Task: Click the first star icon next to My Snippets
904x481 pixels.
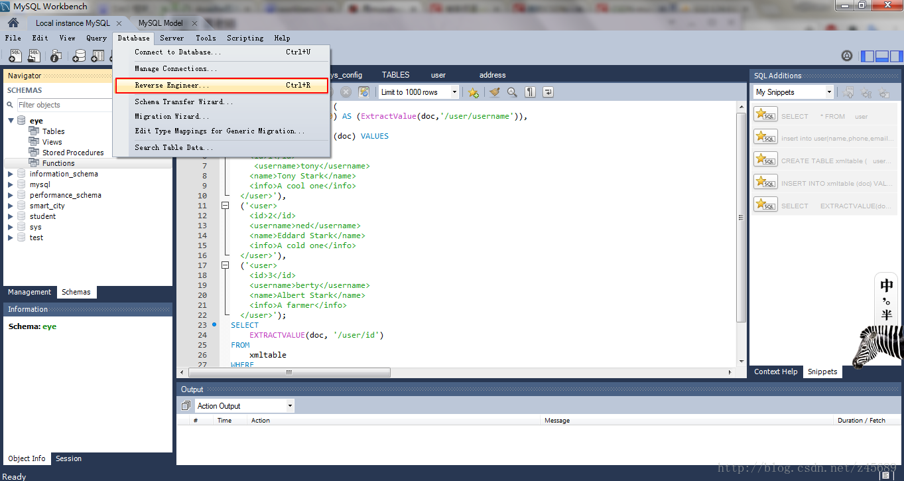Action: [x=848, y=93]
